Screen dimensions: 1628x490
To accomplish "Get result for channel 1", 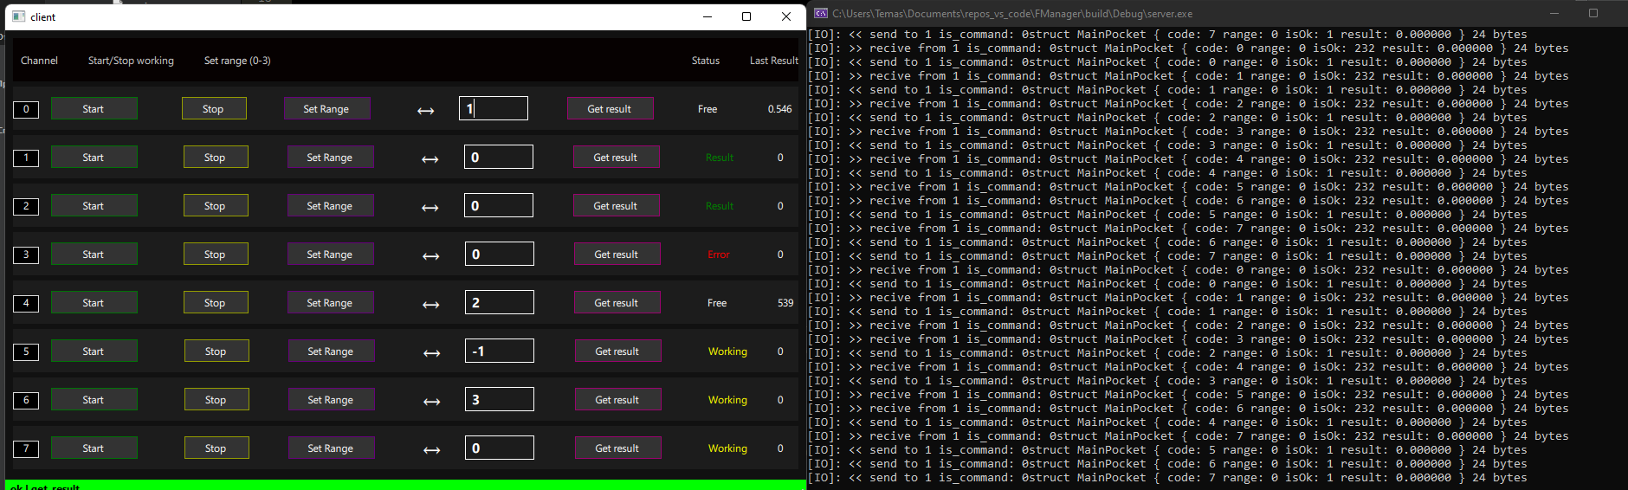I will (616, 157).
